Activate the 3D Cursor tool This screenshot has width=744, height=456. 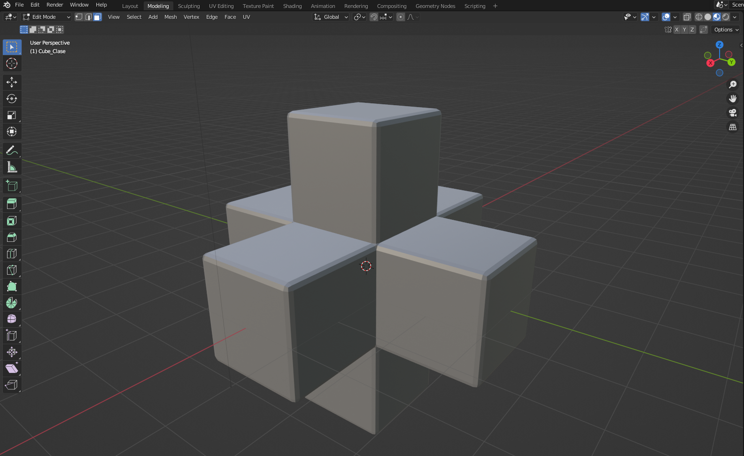point(12,63)
